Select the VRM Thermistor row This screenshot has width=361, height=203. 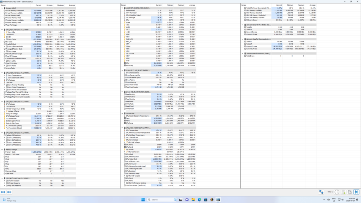pos(159,13)
